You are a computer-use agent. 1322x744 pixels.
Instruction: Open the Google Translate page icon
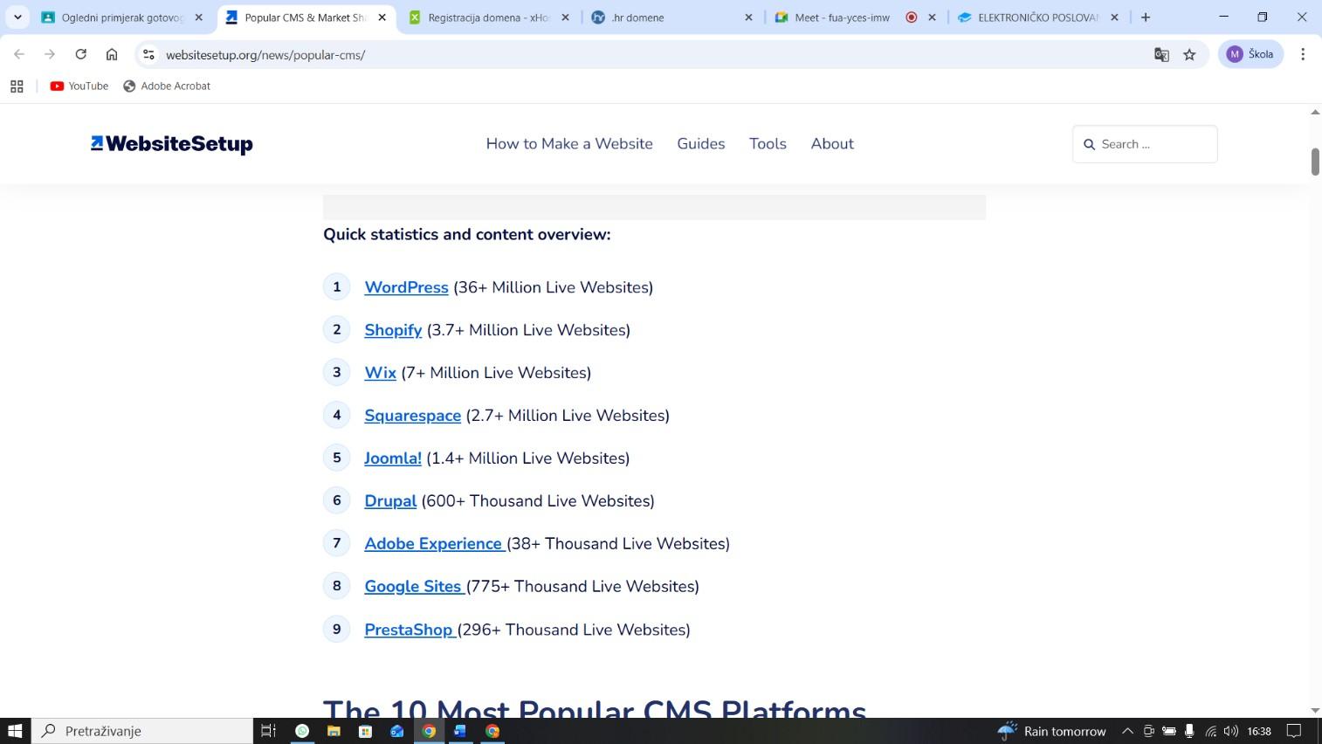tap(1161, 54)
